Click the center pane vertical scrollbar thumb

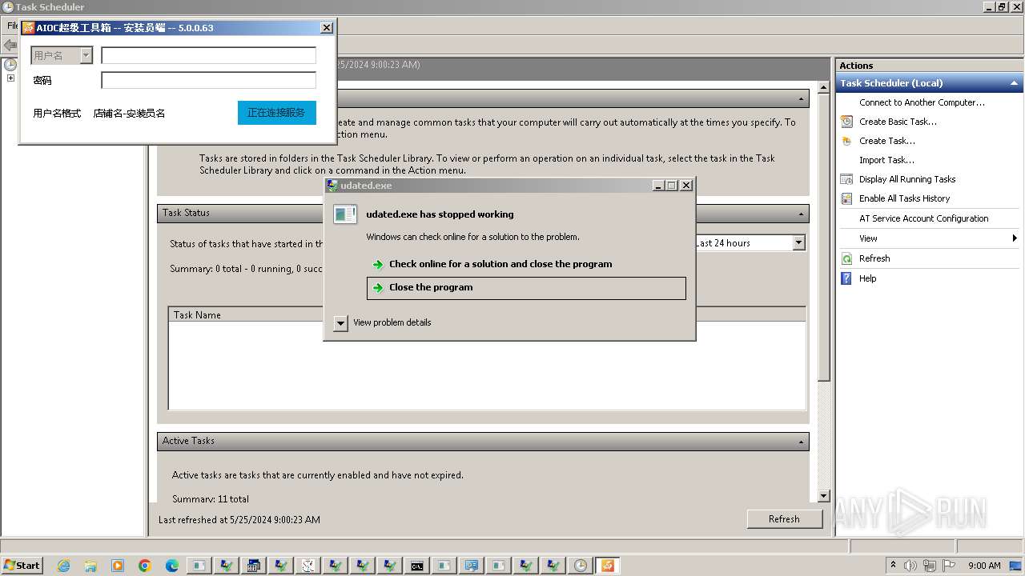(x=824, y=237)
